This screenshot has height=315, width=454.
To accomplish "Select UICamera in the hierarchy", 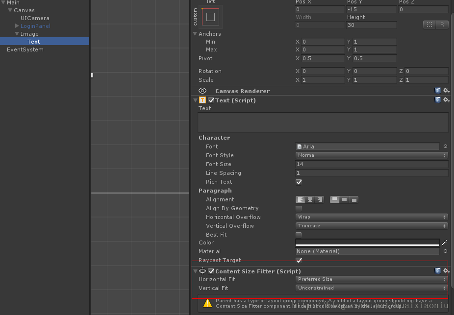I will pyautogui.click(x=35, y=18).
